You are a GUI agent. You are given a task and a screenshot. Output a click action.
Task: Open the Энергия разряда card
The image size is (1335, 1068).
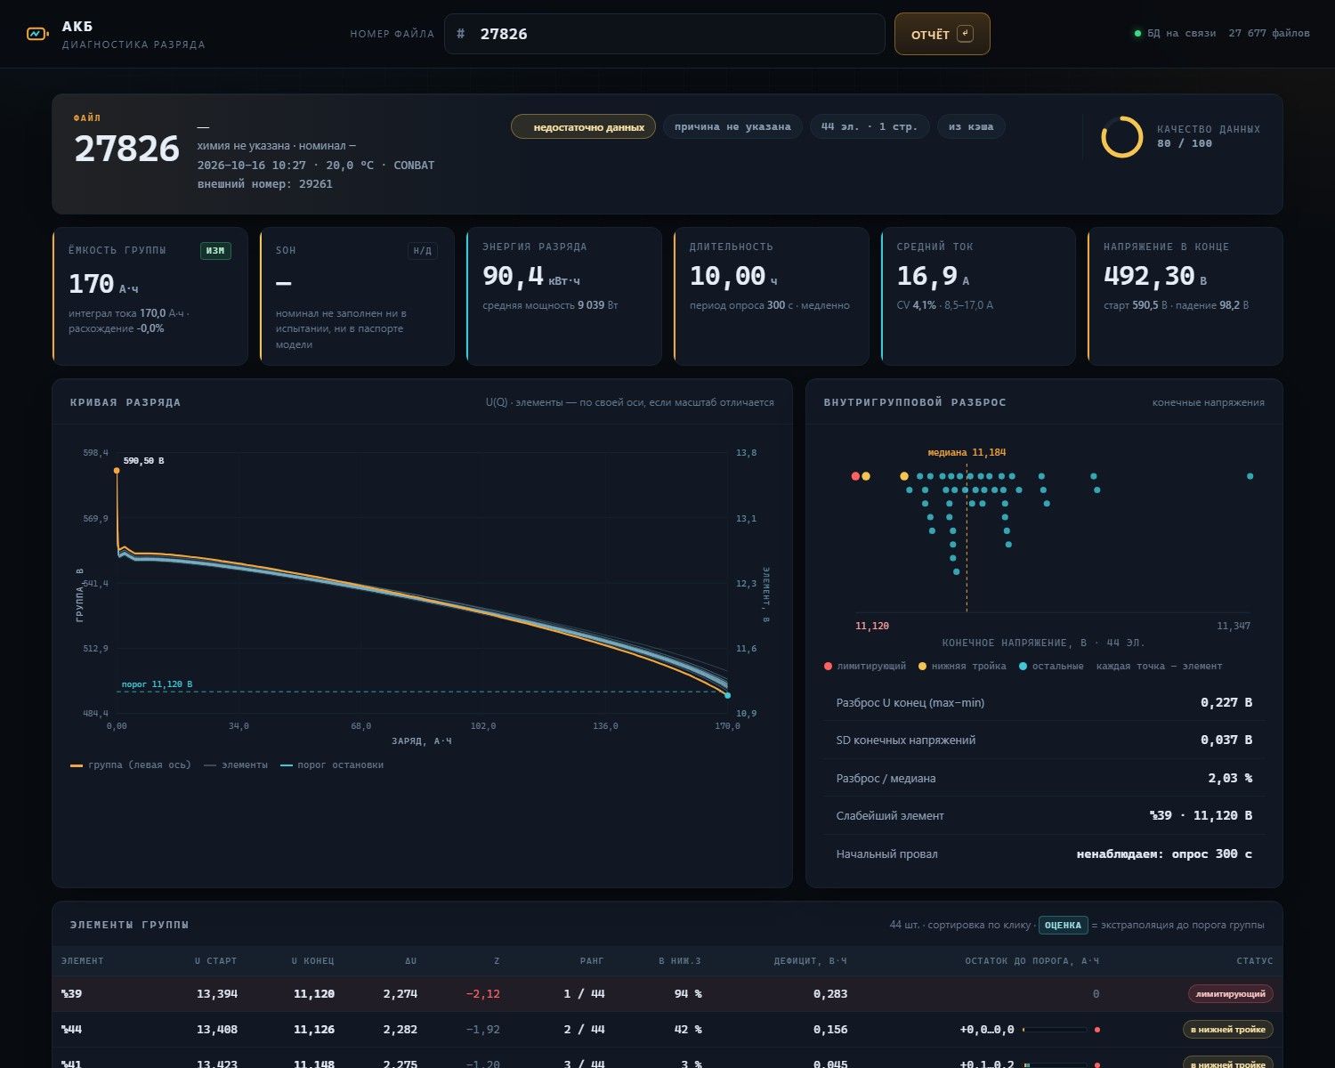click(564, 296)
